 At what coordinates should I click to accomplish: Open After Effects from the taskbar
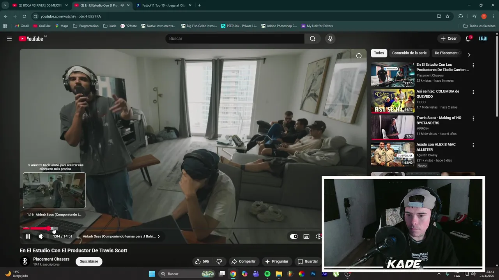(324, 274)
